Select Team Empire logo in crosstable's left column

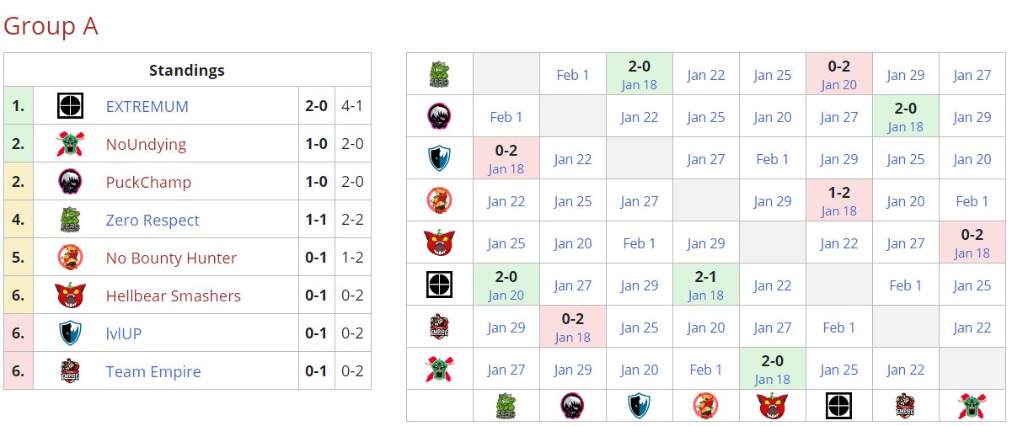click(x=439, y=327)
